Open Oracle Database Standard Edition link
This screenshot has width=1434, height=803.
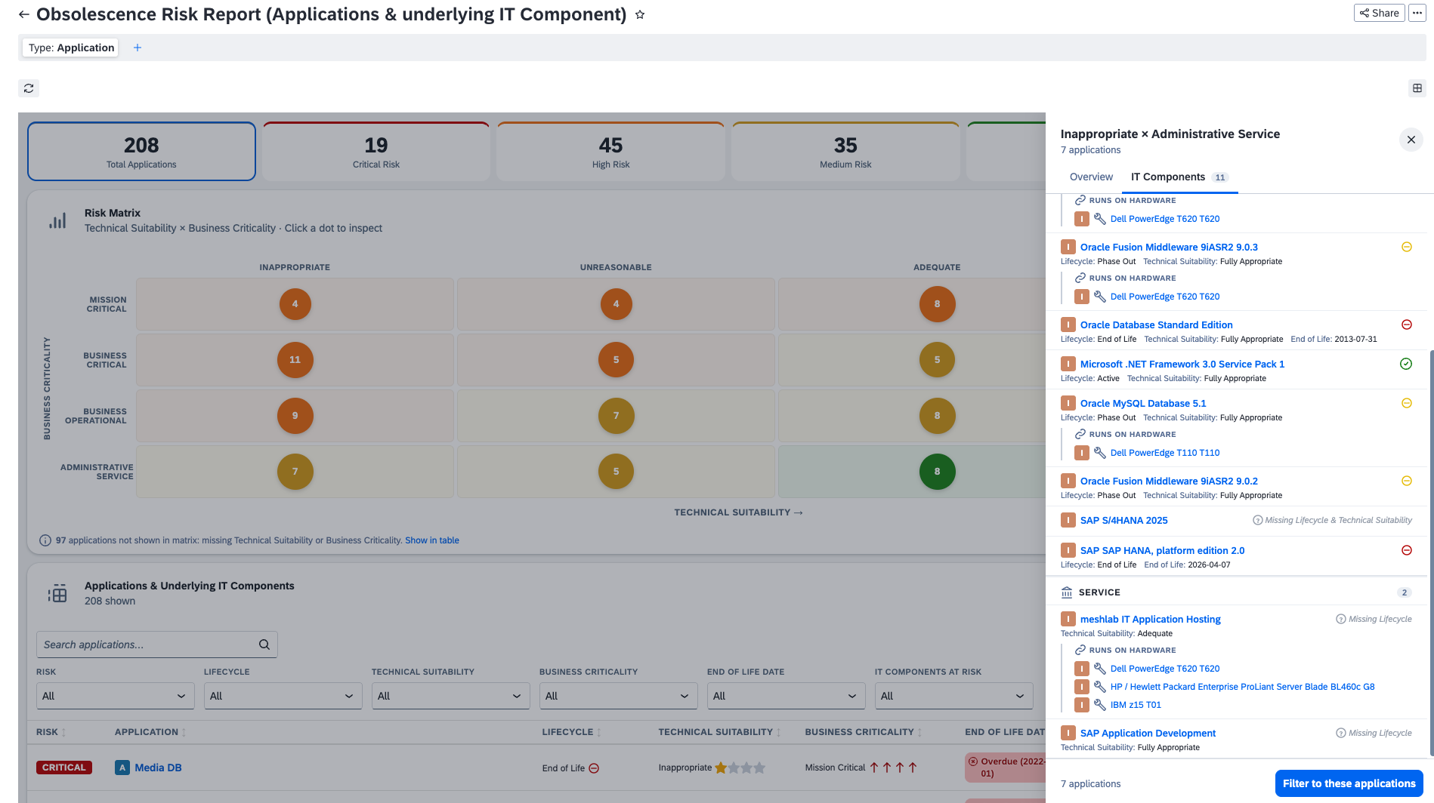[x=1156, y=325]
